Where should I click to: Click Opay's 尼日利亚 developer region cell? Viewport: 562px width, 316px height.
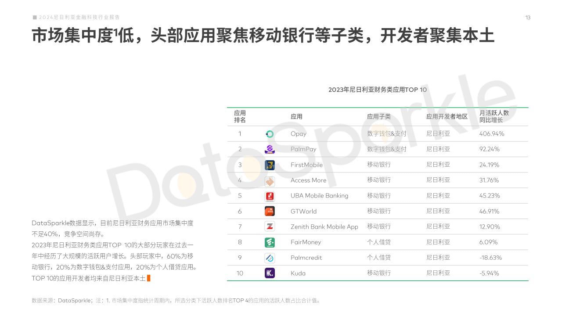pyautogui.click(x=438, y=134)
